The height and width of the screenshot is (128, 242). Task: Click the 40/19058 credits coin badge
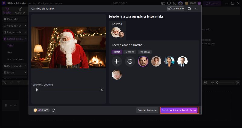[41, 110]
